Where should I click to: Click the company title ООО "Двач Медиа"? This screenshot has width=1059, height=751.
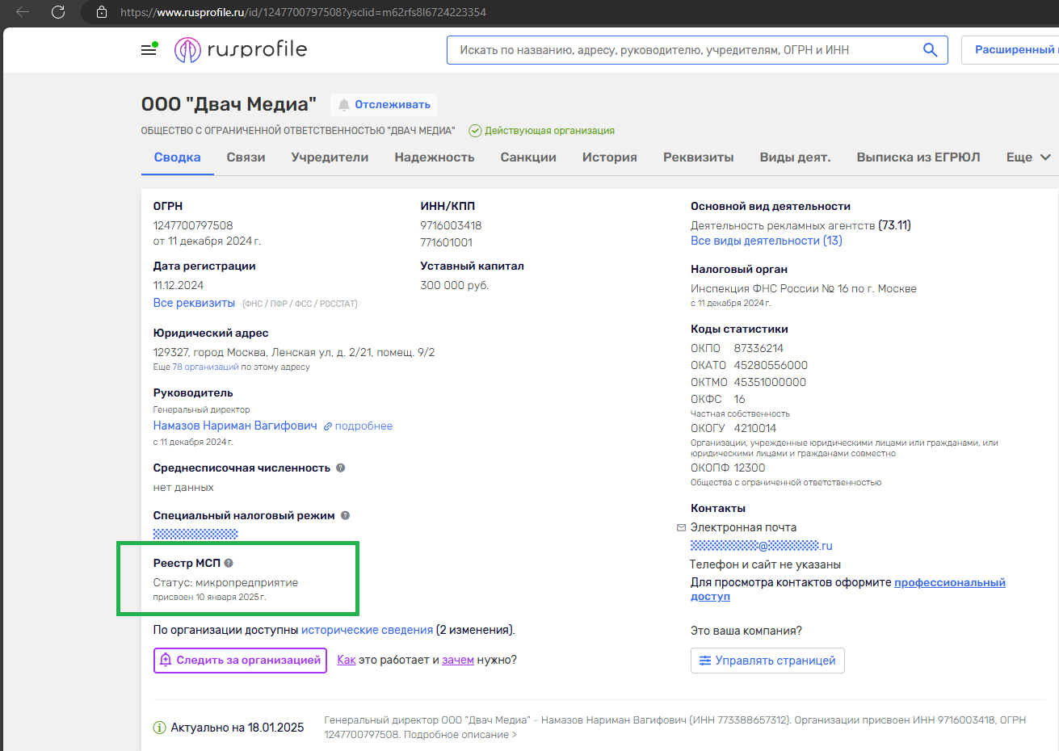229,104
